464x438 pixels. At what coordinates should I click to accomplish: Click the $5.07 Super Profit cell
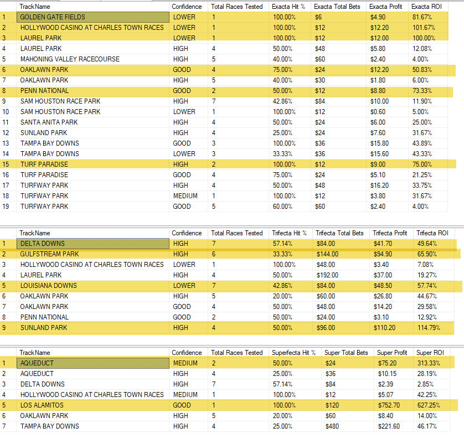(x=393, y=395)
